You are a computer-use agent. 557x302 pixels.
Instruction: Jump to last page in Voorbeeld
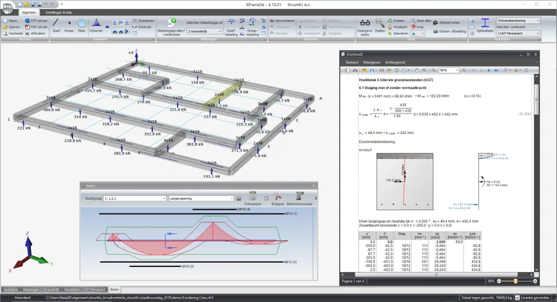pos(496,70)
